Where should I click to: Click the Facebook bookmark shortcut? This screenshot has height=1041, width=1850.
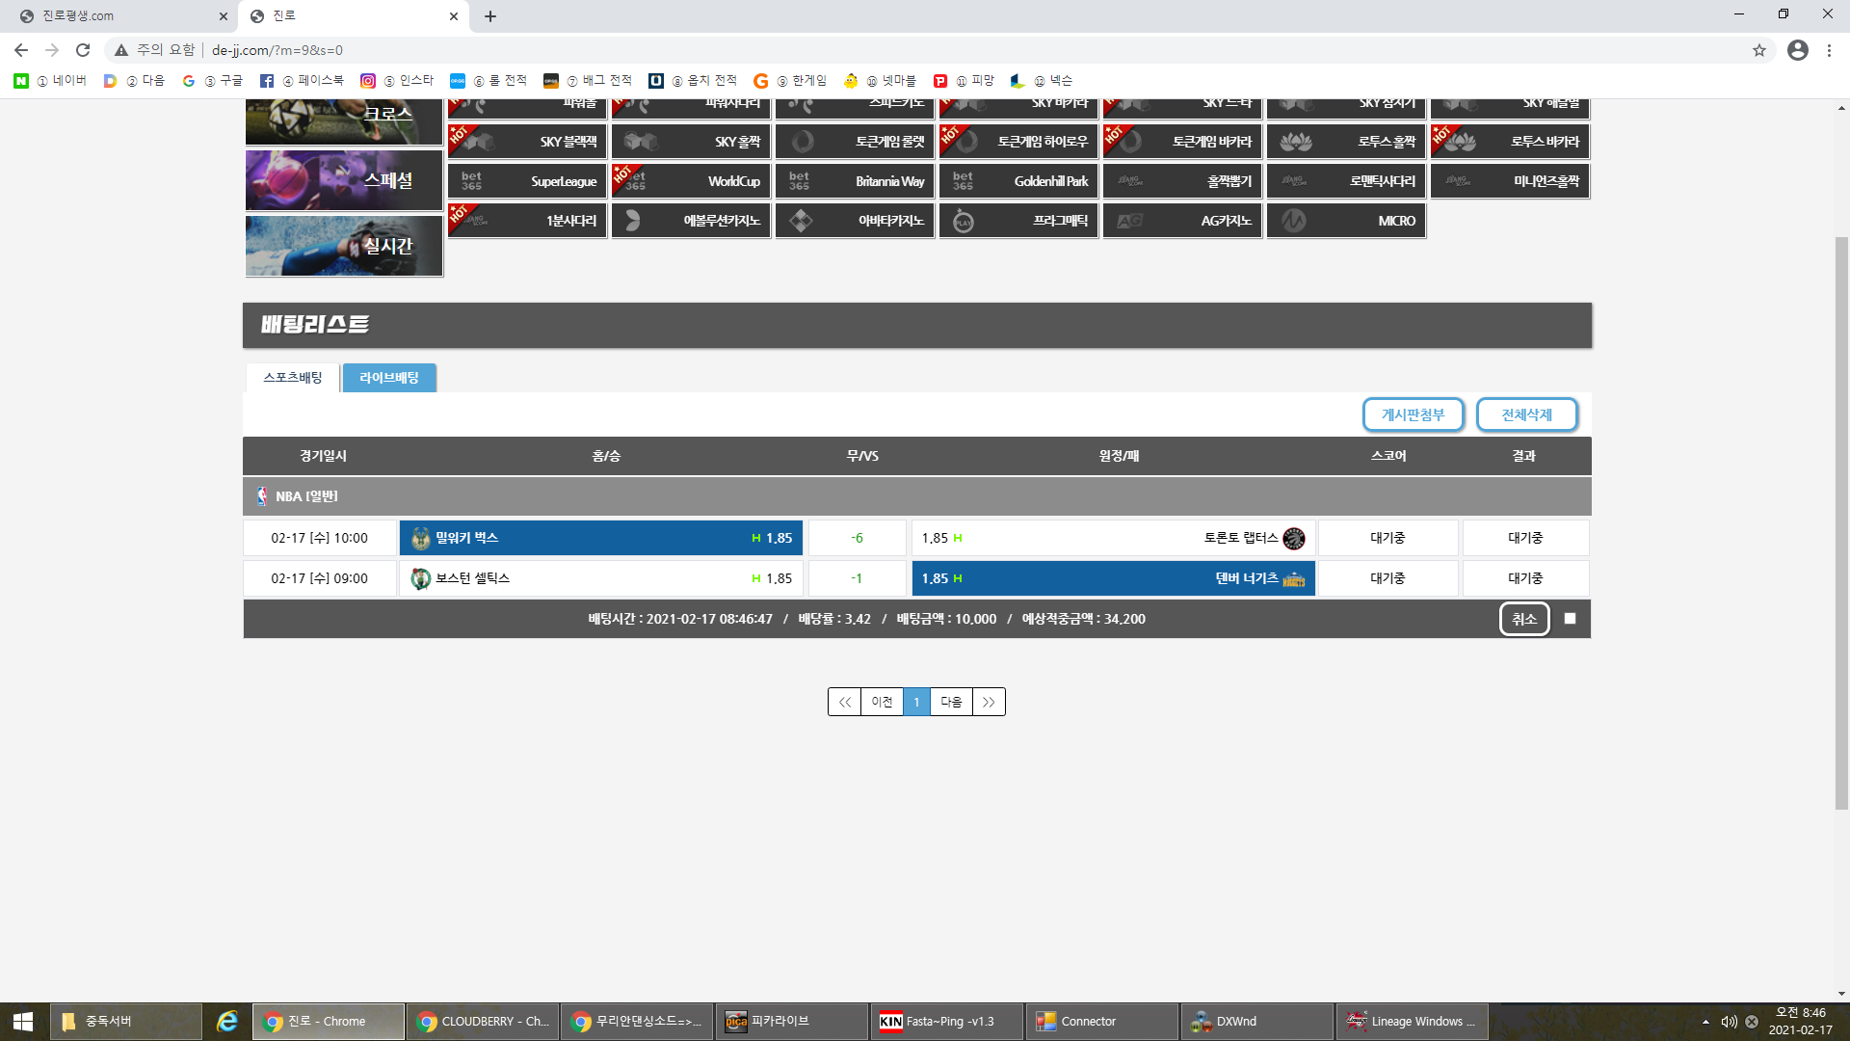(267, 81)
